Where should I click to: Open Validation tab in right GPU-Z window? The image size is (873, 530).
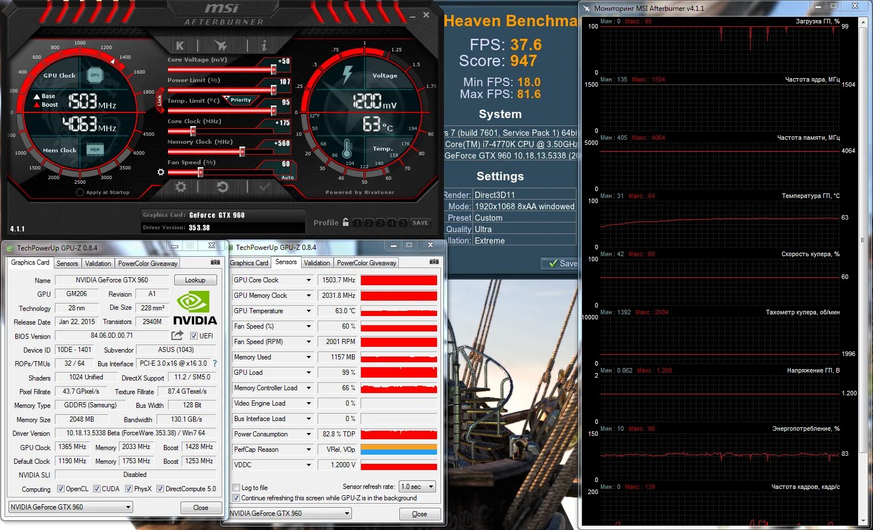click(317, 263)
